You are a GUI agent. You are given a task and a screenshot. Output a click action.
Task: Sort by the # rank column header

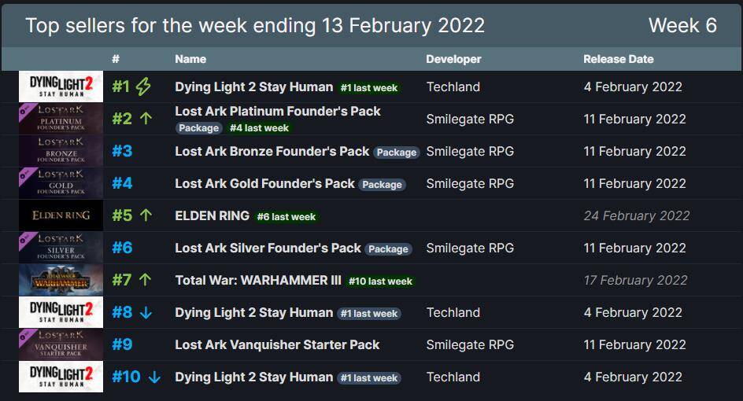point(116,59)
